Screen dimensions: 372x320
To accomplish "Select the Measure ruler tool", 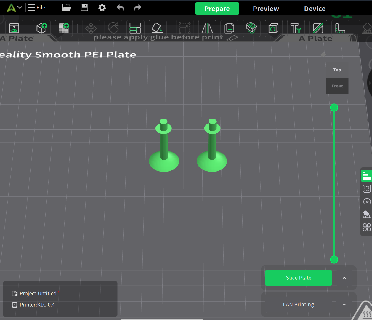I will (340, 28).
